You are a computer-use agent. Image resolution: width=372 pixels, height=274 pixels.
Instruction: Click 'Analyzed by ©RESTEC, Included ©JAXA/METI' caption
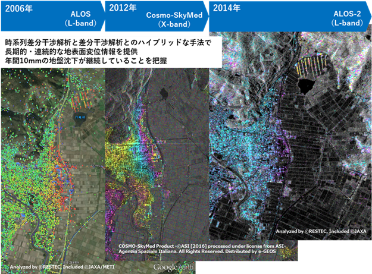62,267
